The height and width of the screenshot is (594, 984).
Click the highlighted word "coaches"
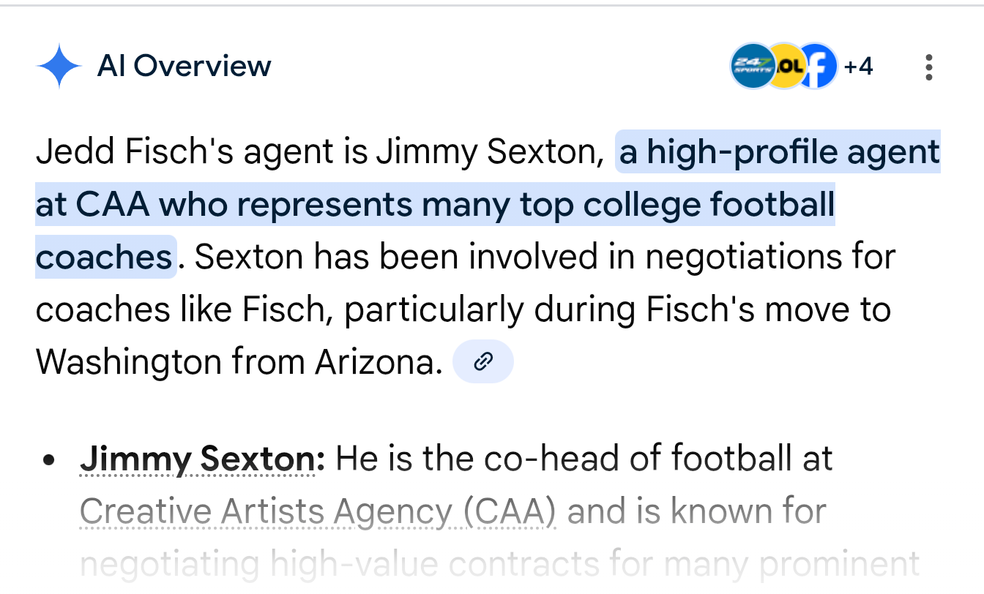[104, 257]
